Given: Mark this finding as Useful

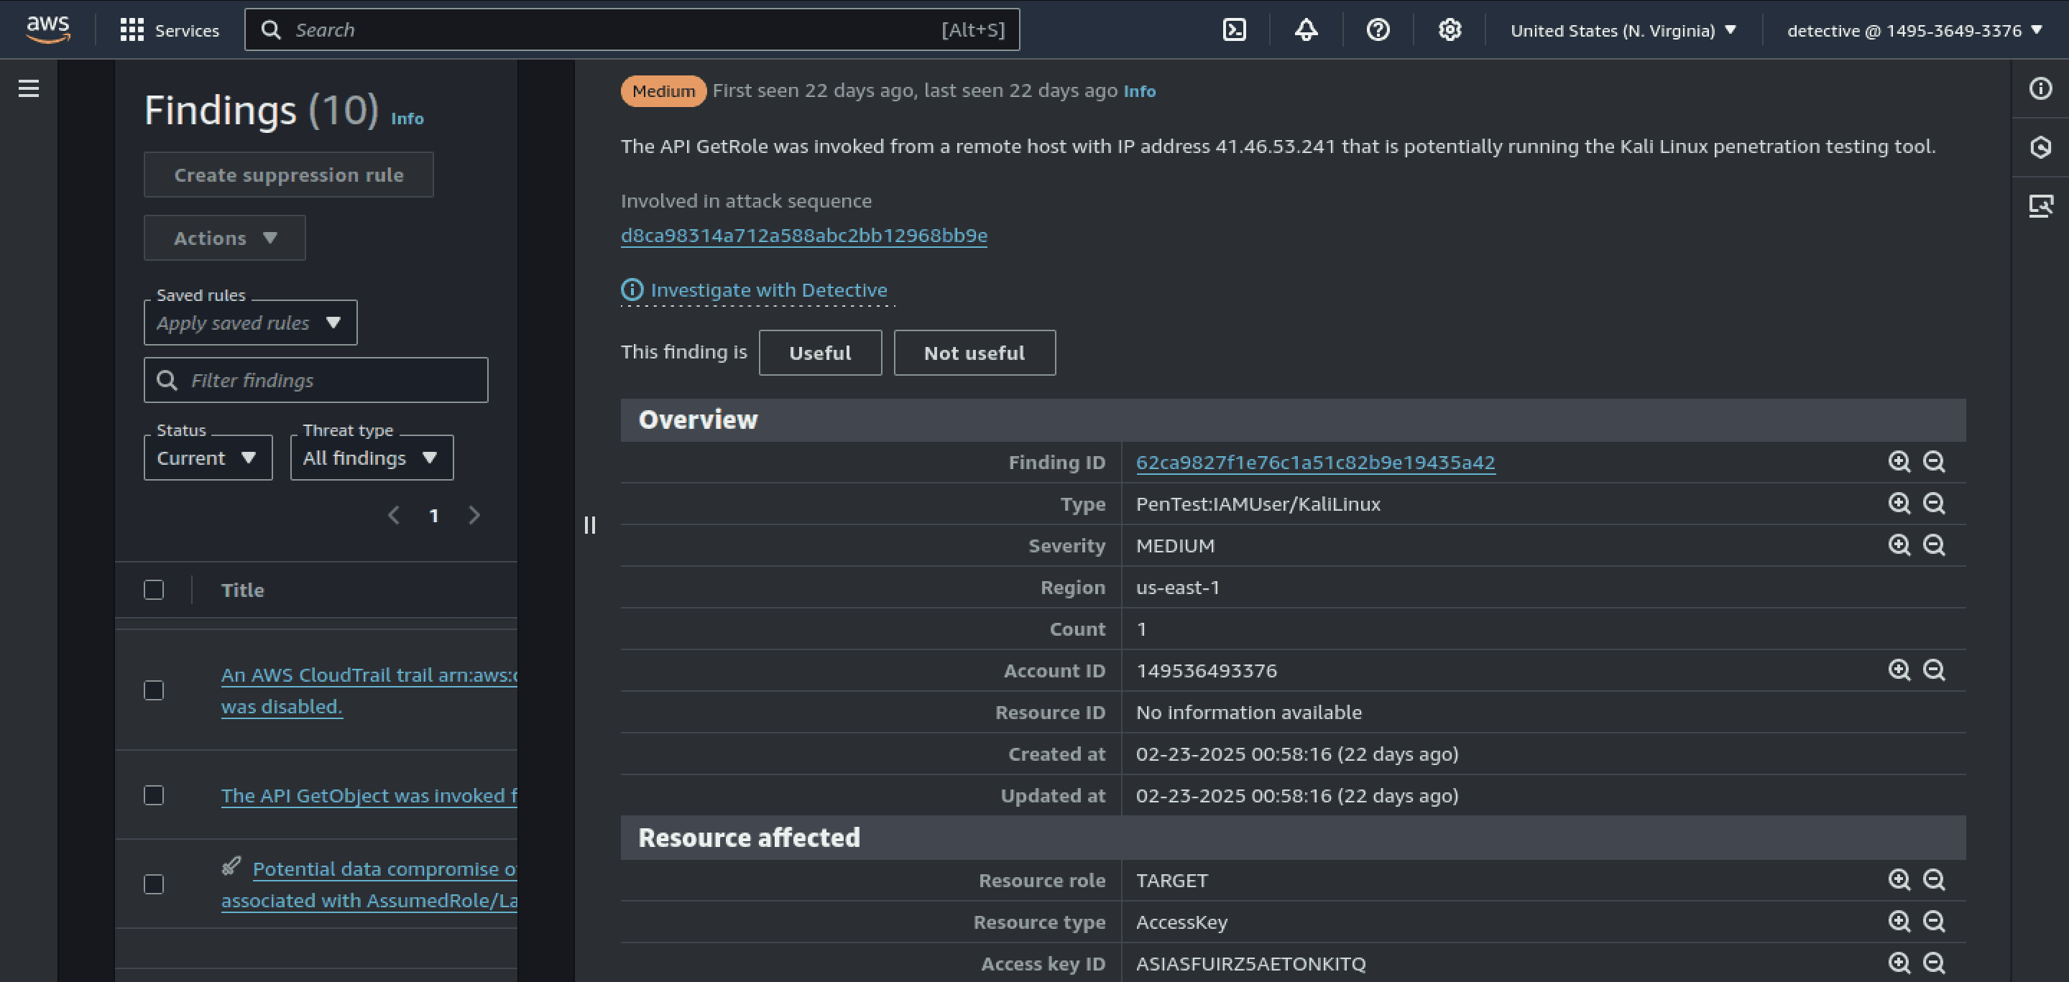Looking at the screenshot, I should tap(820, 353).
